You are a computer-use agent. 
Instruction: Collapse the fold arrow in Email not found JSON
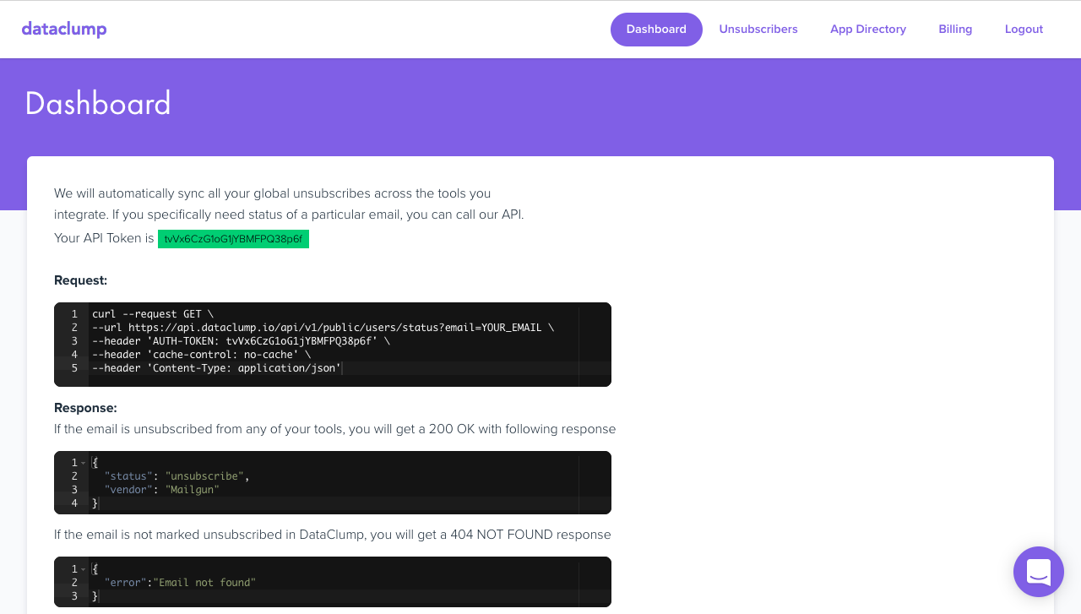pos(84,569)
